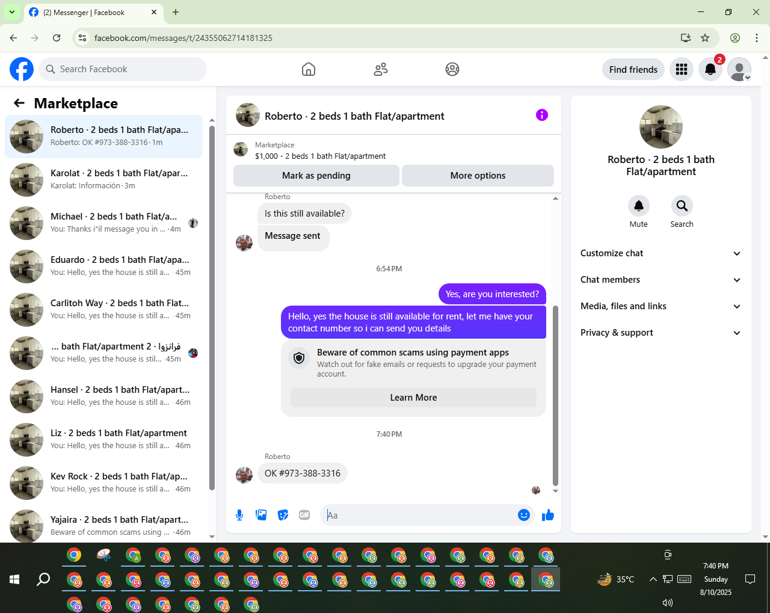Open Chrome profile icon
The height and width of the screenshot is (613, 770).
point(735,38)
